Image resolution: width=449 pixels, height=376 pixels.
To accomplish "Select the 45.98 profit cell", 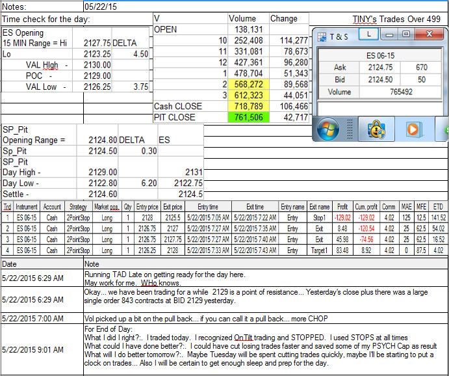I will point(342,239).
